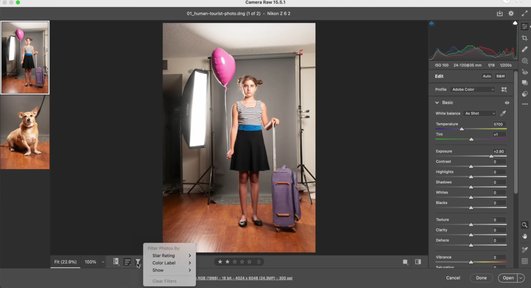Select the Zoom tool near the bottom right
531x288 pixels.
524,225
